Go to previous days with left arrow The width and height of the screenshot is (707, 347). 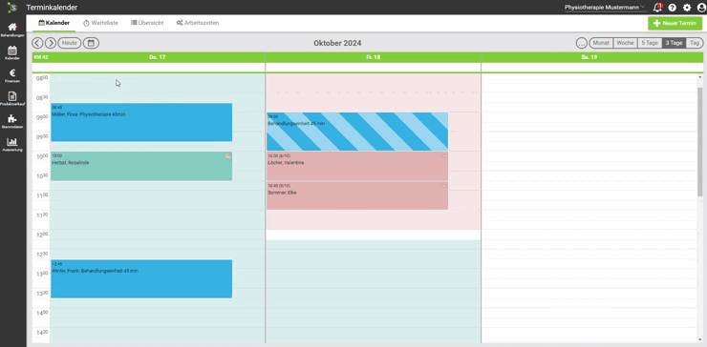(x=37, y=43)
